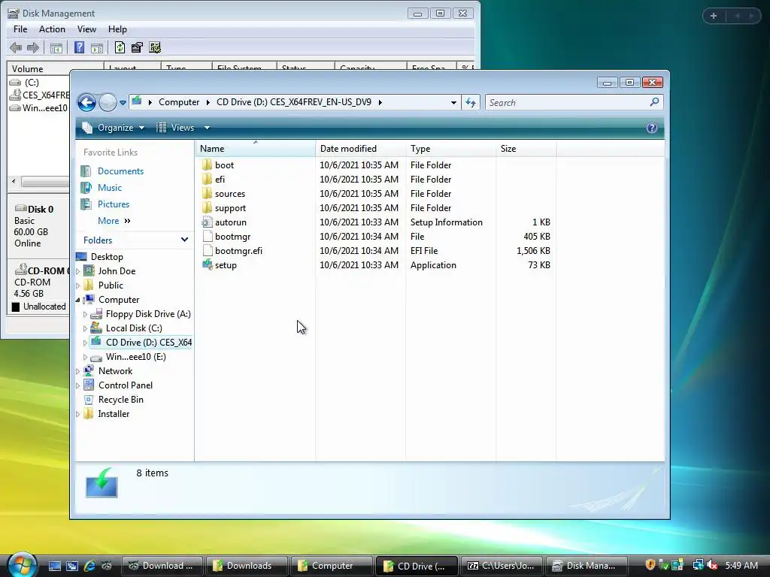Click the Internet Explorer quick launch icon
The width and height of the screenshot is (770, 577).
(89, 566)
